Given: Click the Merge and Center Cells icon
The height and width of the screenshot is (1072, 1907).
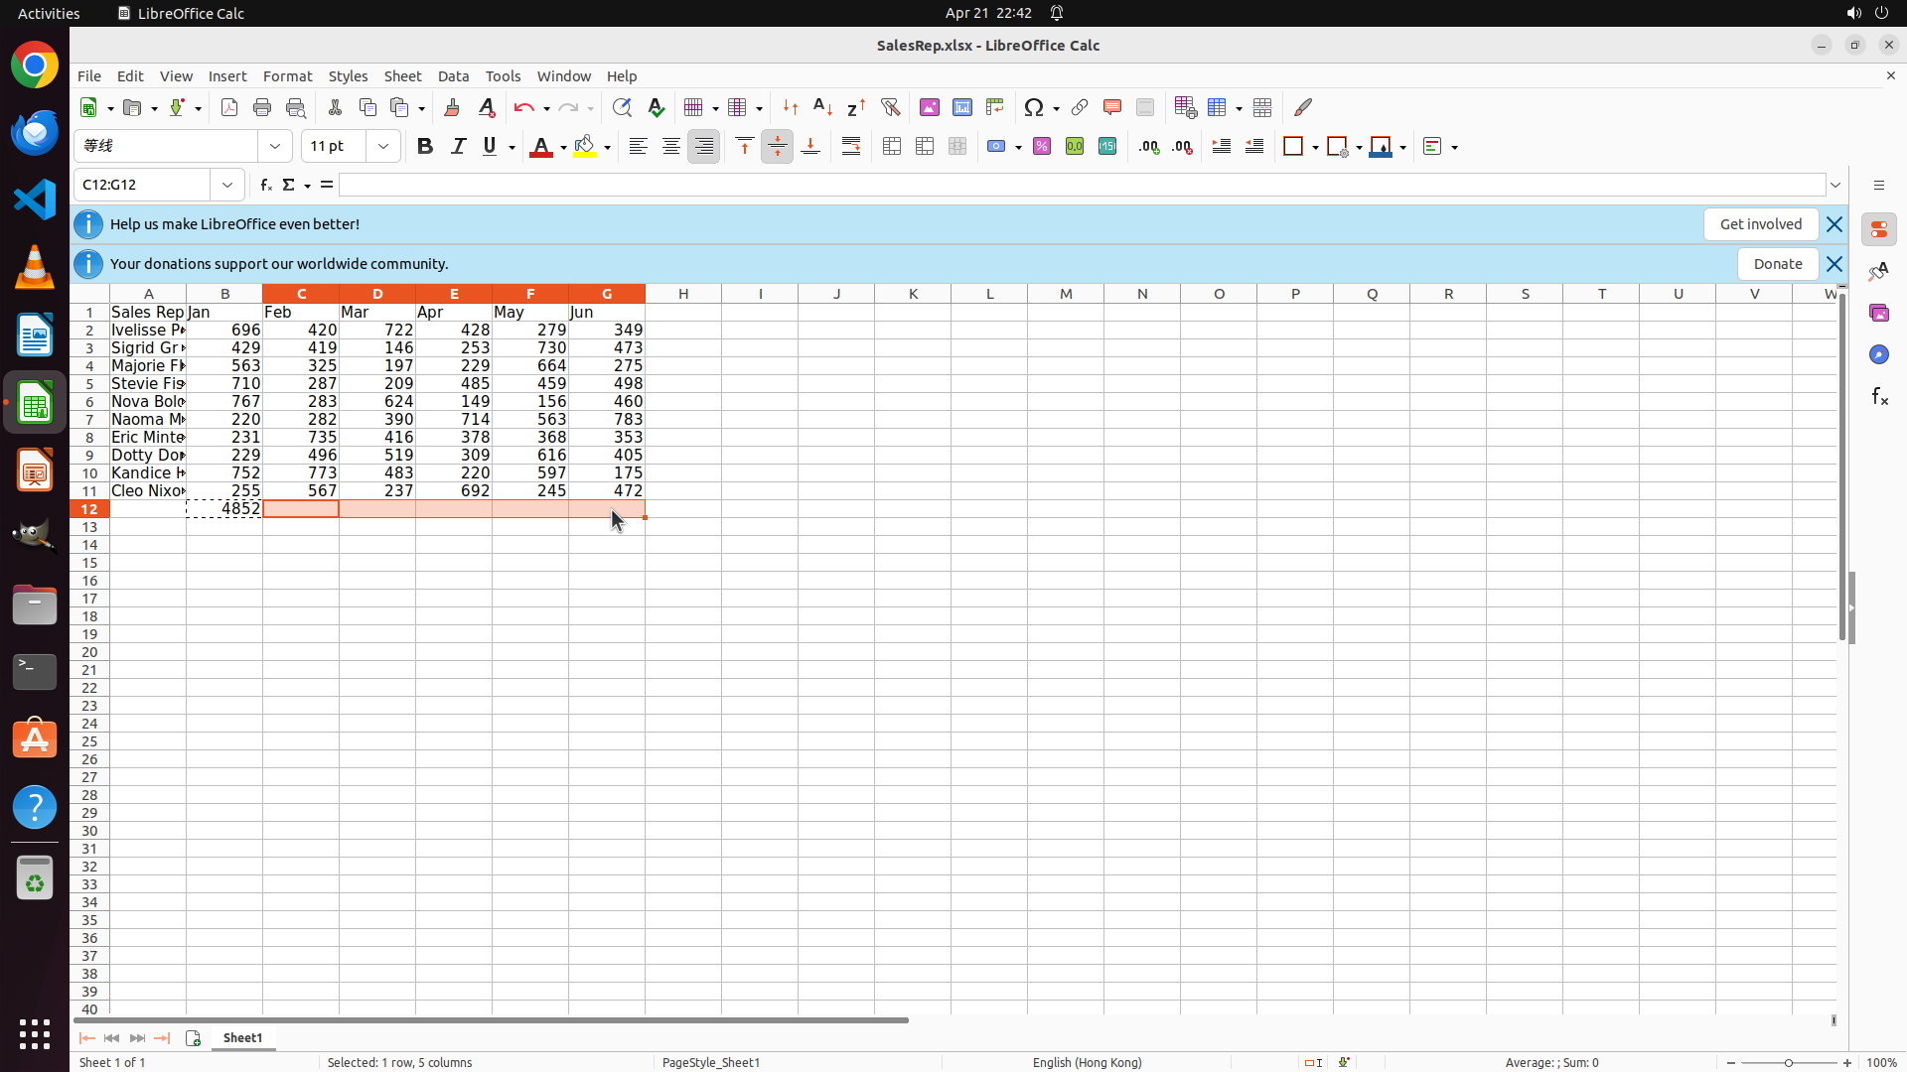Looking at the screenshot, I should click(892, 147).
